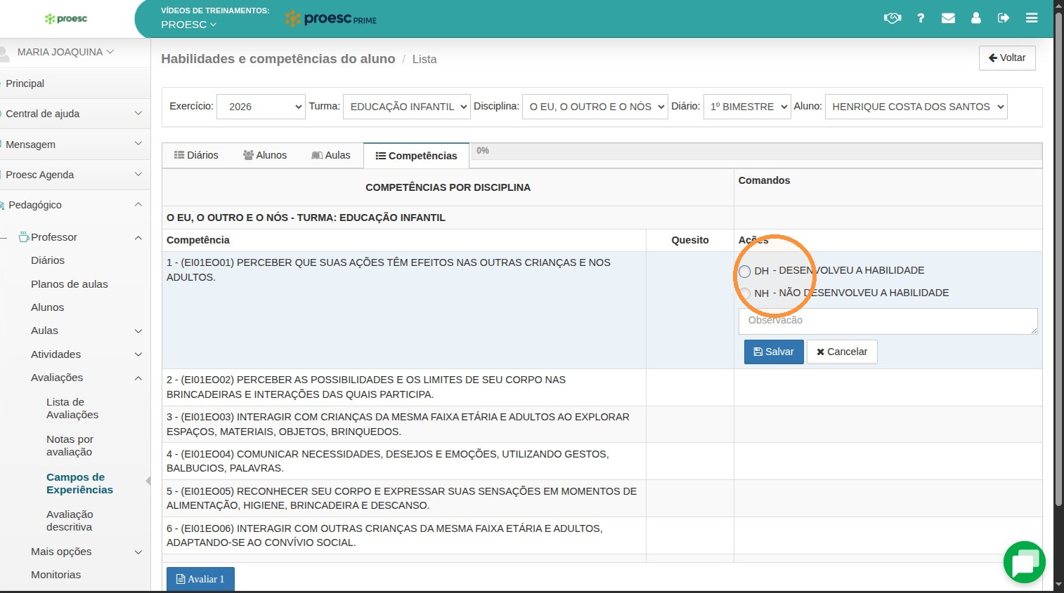Click the Avaliar 1 button

pyautogui.click(x=200, y=579)
